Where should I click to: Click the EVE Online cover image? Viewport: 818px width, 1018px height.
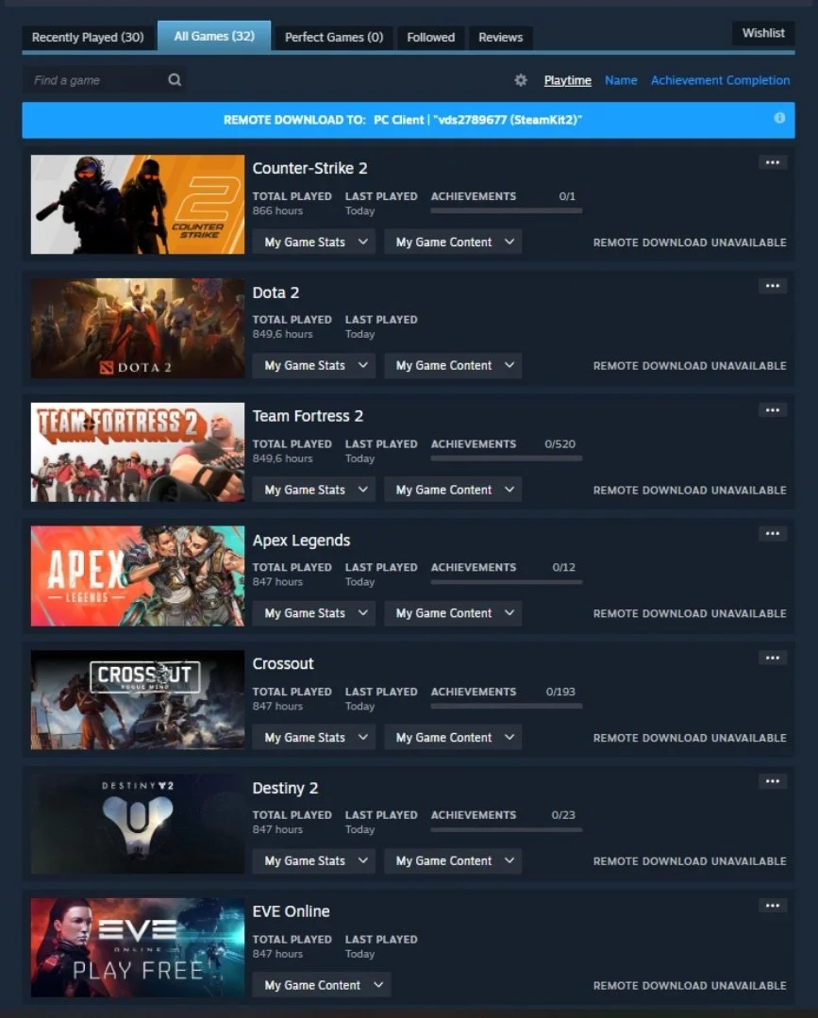pyautogui.click(x=138, y=948)
